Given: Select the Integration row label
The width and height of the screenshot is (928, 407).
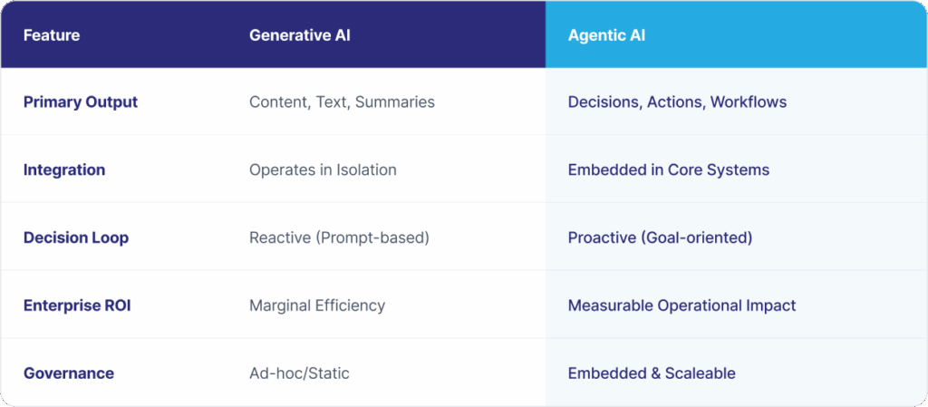Looking at the screenshot, I should pos(64,170).
